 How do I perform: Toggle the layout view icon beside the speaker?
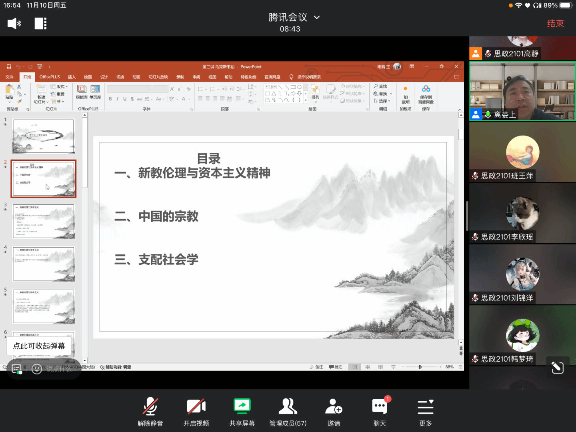tap(40, 24)
